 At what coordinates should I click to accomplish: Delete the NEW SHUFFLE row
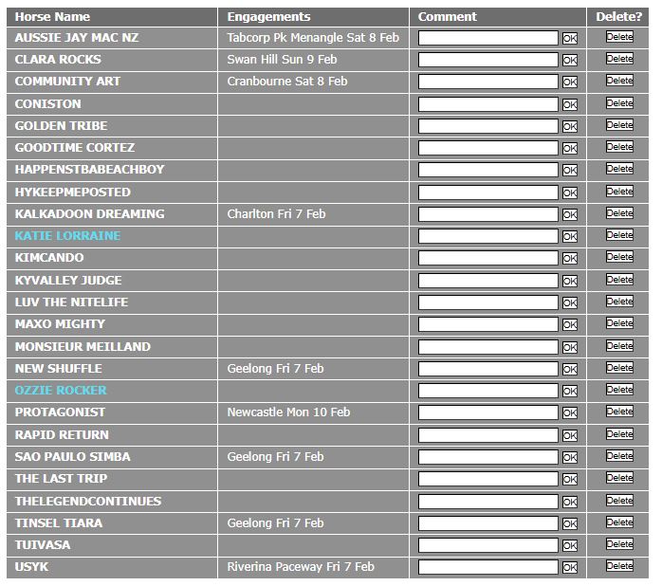tap(619, 368)
